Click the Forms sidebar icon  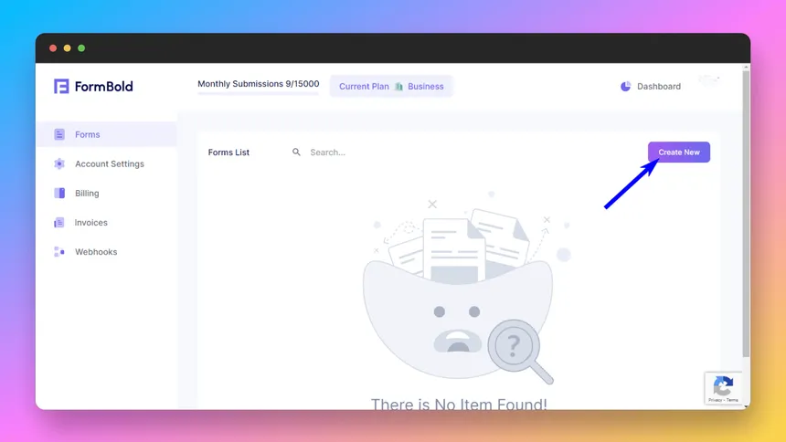tap(59, 134)
